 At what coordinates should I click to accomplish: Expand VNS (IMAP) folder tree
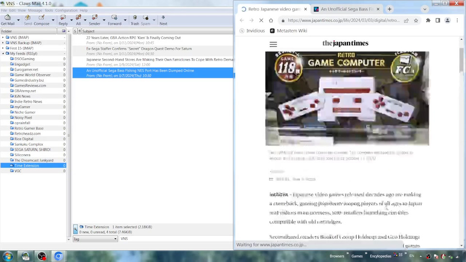coord(3,37)
